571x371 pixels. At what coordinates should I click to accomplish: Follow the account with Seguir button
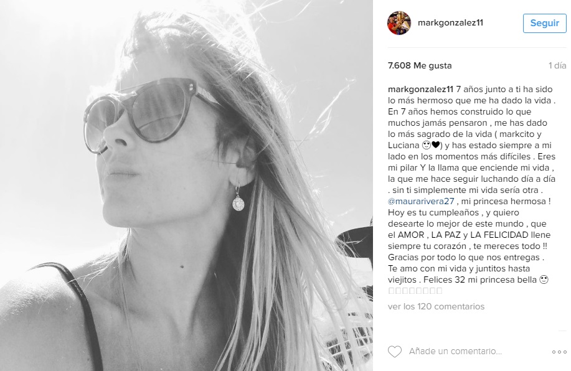pyautogui.click(x=544, y=23)
